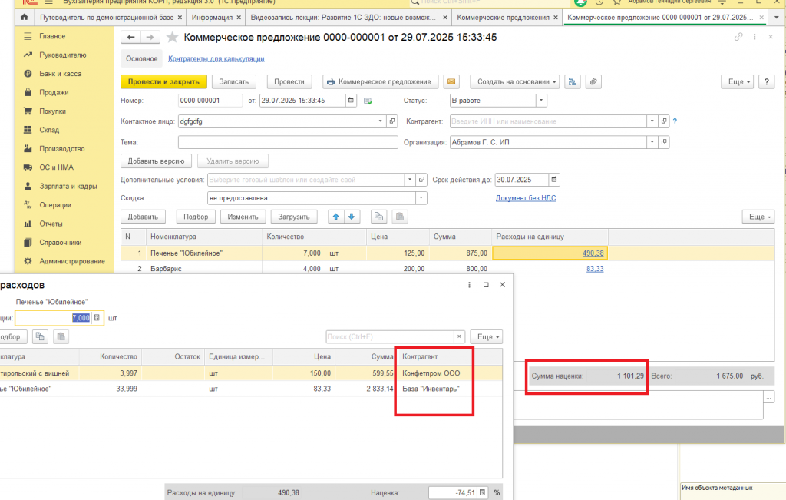Image resolution: width=786 pixels, height=500 pixels.
Task: Open the Администрирование section
Action: pos(72,261)
